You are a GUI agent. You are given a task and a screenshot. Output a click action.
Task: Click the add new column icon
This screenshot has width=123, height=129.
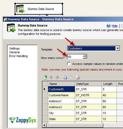(x=45, y=77)
